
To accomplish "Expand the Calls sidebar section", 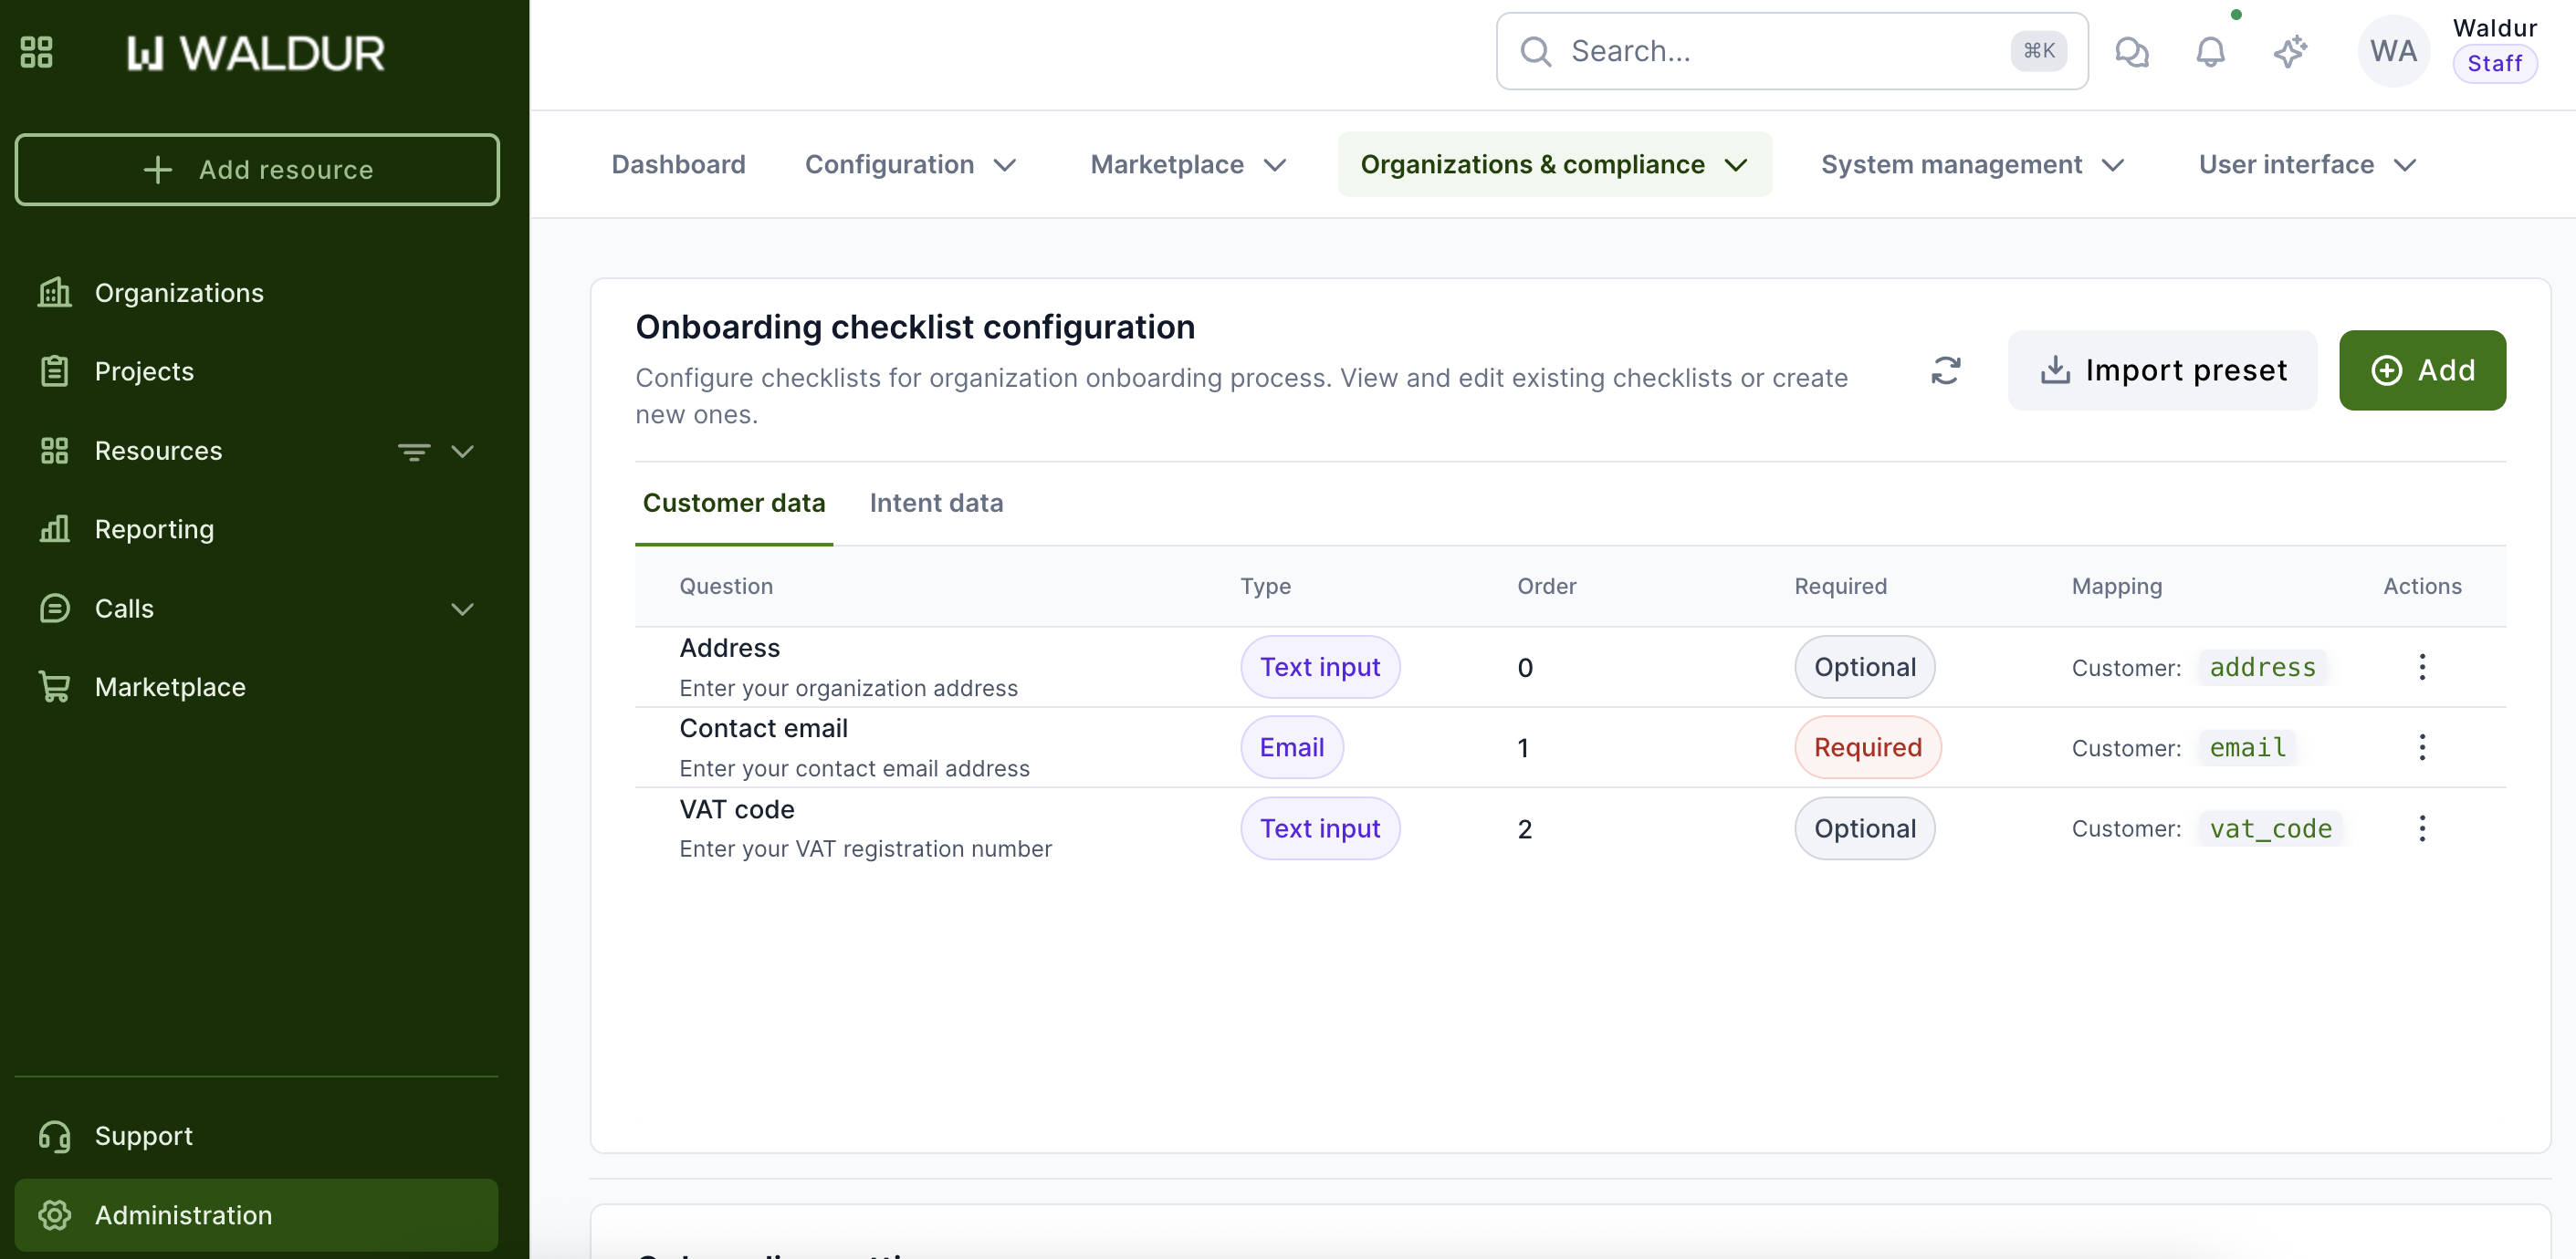I will tap(462, 609).
